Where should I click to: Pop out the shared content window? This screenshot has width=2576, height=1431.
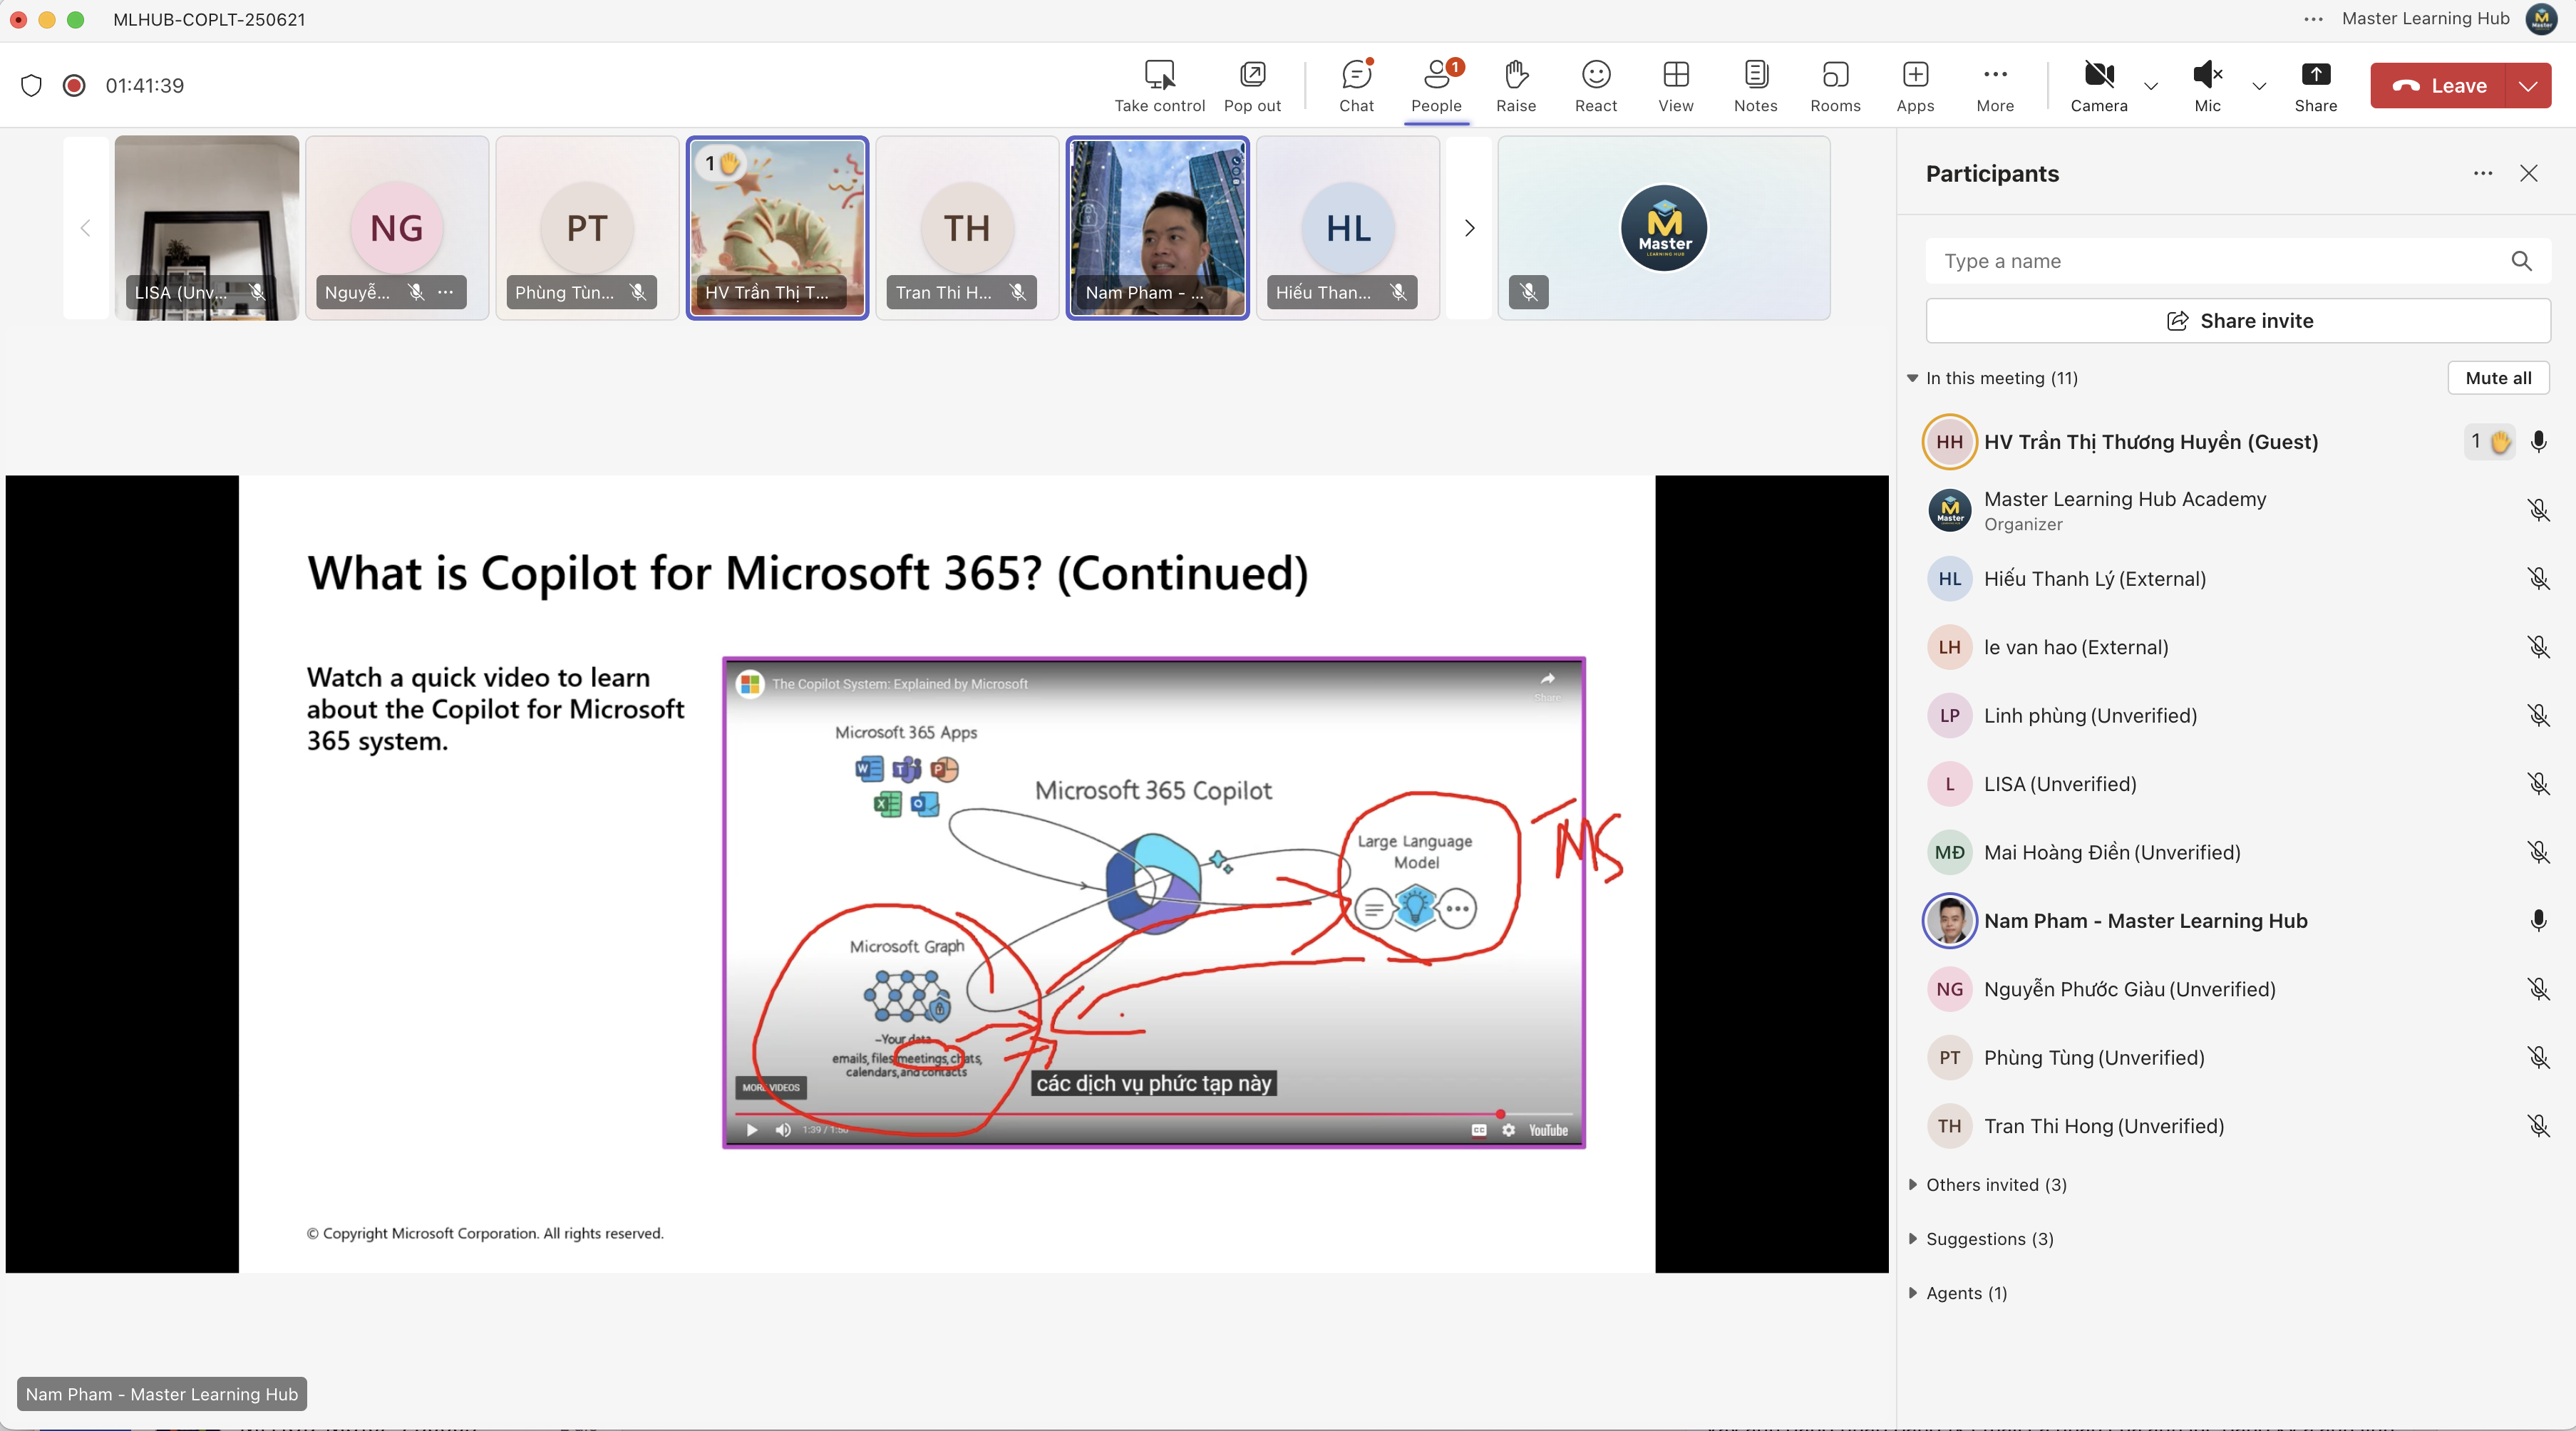tap(1252, 86)
